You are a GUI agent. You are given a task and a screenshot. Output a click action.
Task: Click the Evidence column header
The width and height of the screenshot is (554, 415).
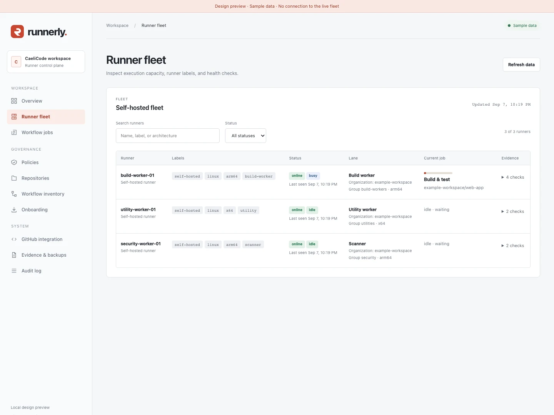(510, 158)
